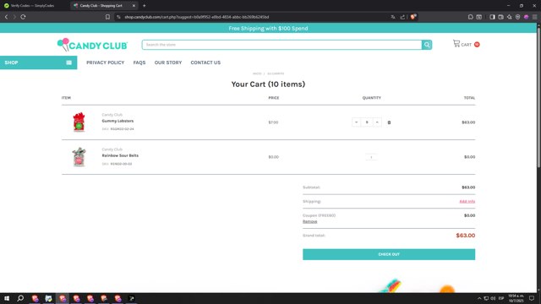This screenshot has height=304, width=541.
Task: Open the cart icon in header
Action: tap(456, 44)
